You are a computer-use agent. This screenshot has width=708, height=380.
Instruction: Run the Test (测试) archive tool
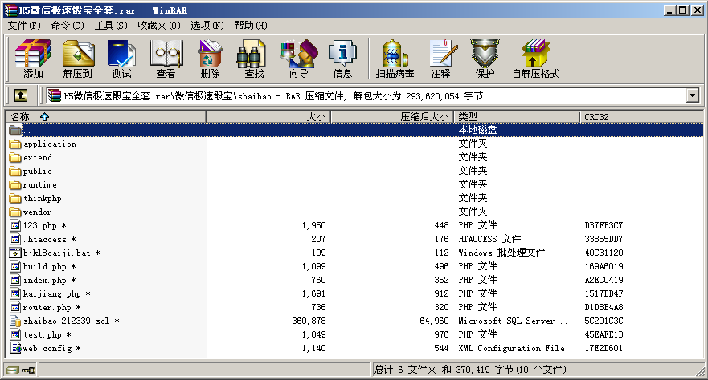click(x=121, y=59)
